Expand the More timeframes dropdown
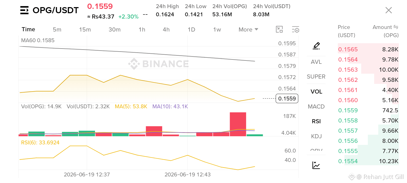 (248, 29)
